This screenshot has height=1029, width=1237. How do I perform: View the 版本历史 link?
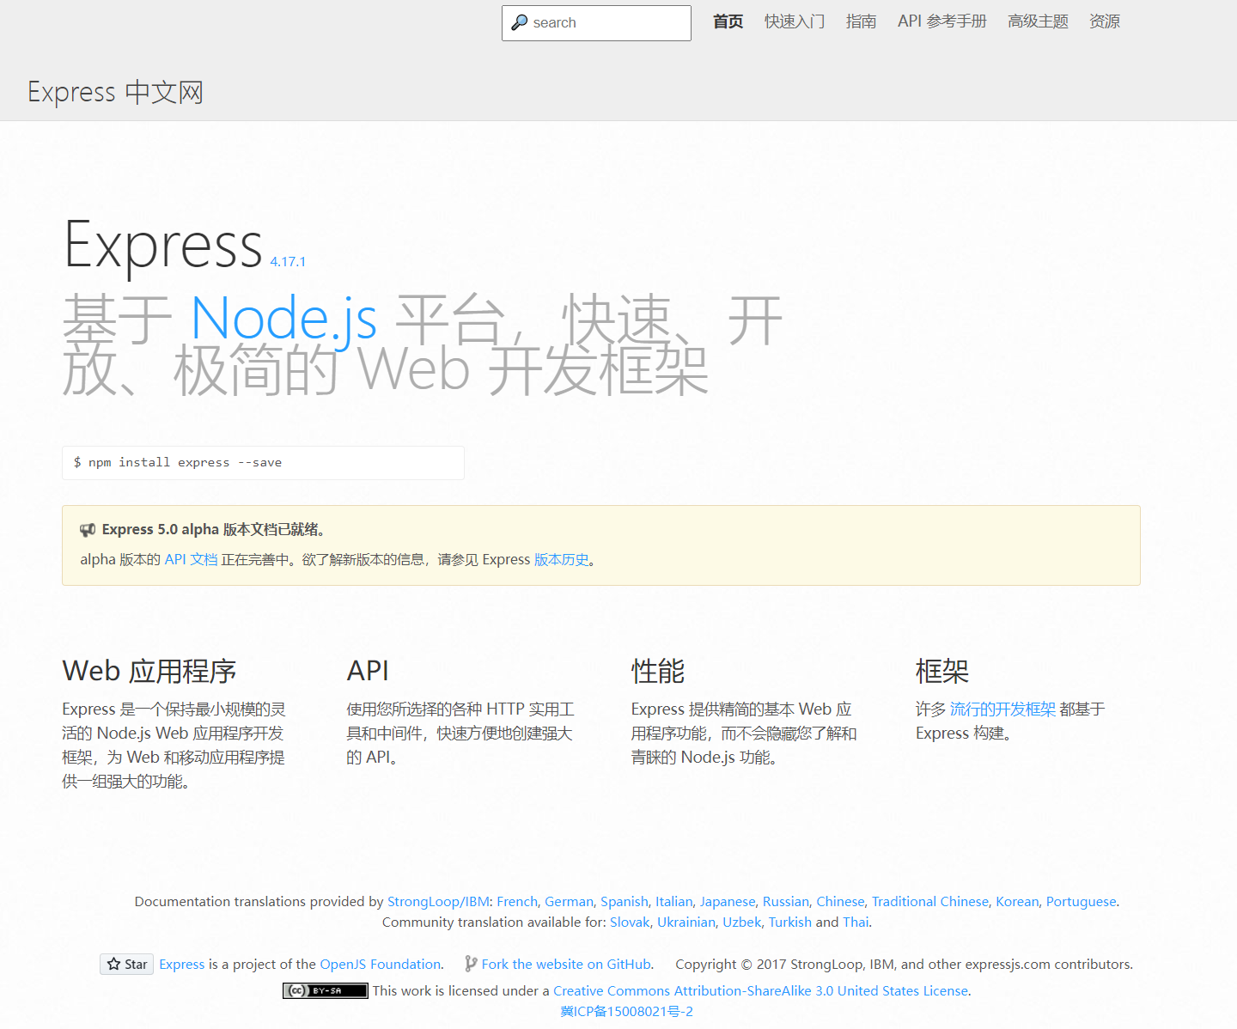click(x=562, y=558)
